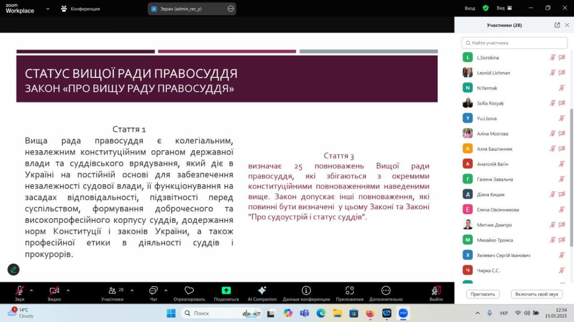Open the Участники panel from the toolbar

point(112,293)
